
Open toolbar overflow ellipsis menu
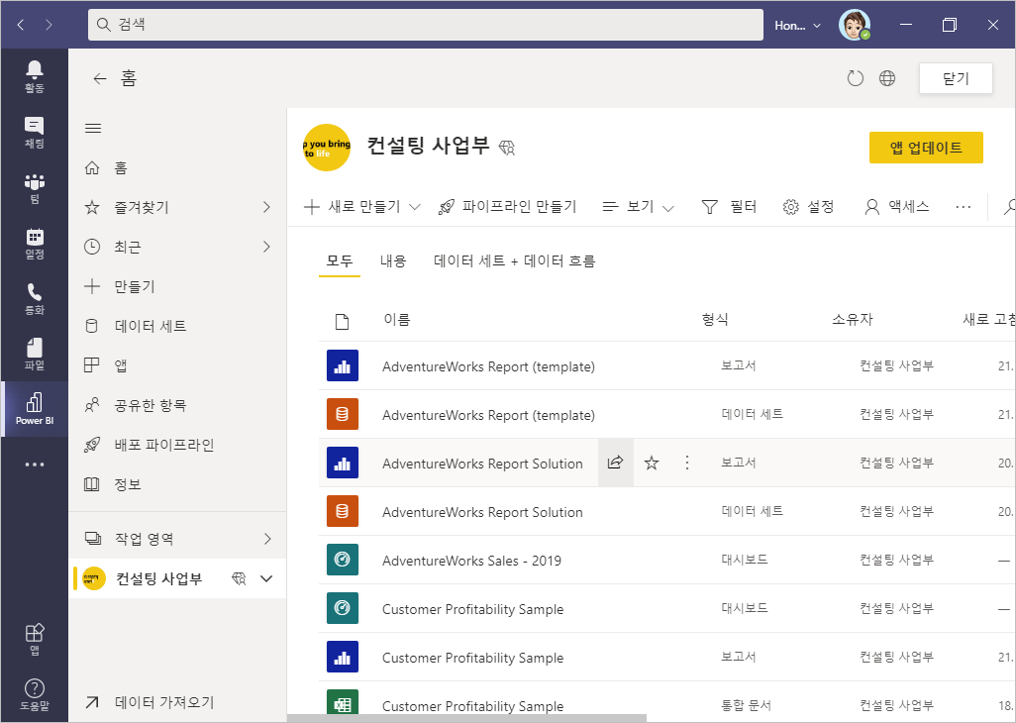(963, 207)
